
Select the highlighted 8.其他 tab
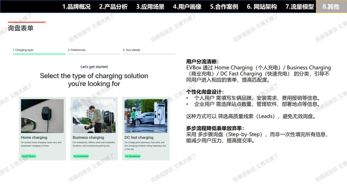pyautogui.click(x=331, y=7)
